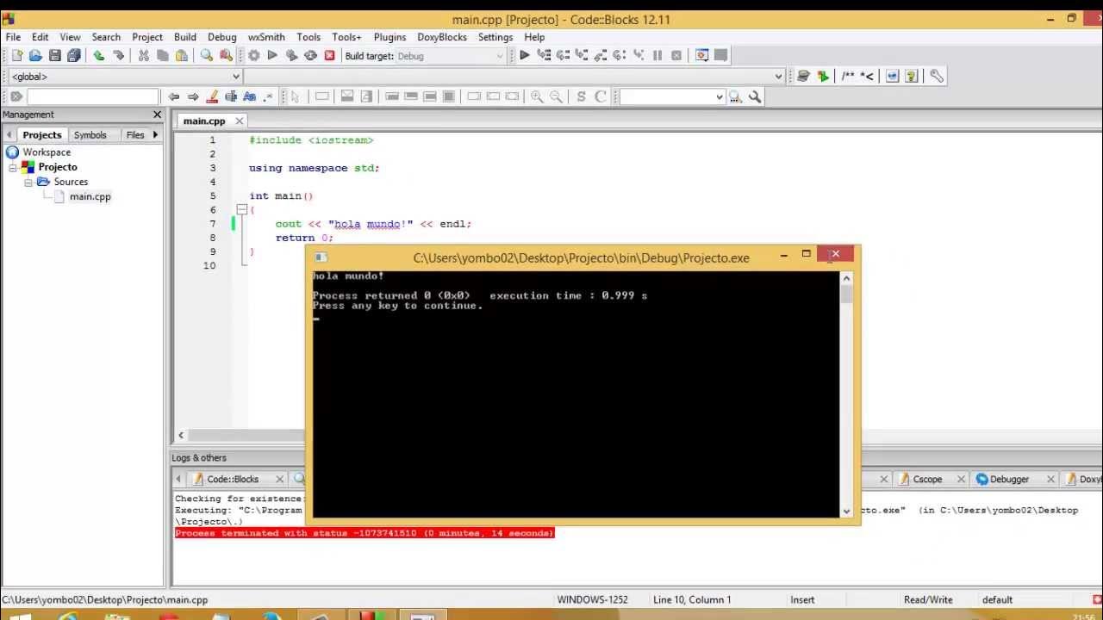Click console window scrollbar thumb
Image resolution: width=1103 pixels, height=620 pixels.
847,294
